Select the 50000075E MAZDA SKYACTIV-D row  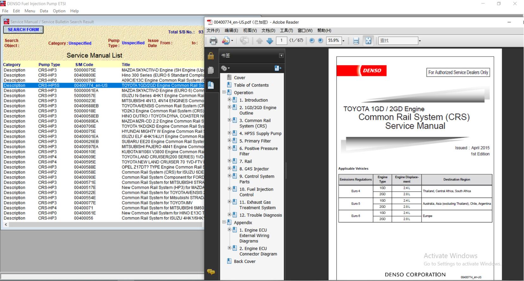click(x=103, y=70)
